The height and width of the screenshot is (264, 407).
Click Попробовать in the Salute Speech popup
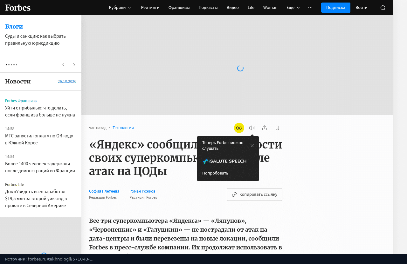coord(215,173)
